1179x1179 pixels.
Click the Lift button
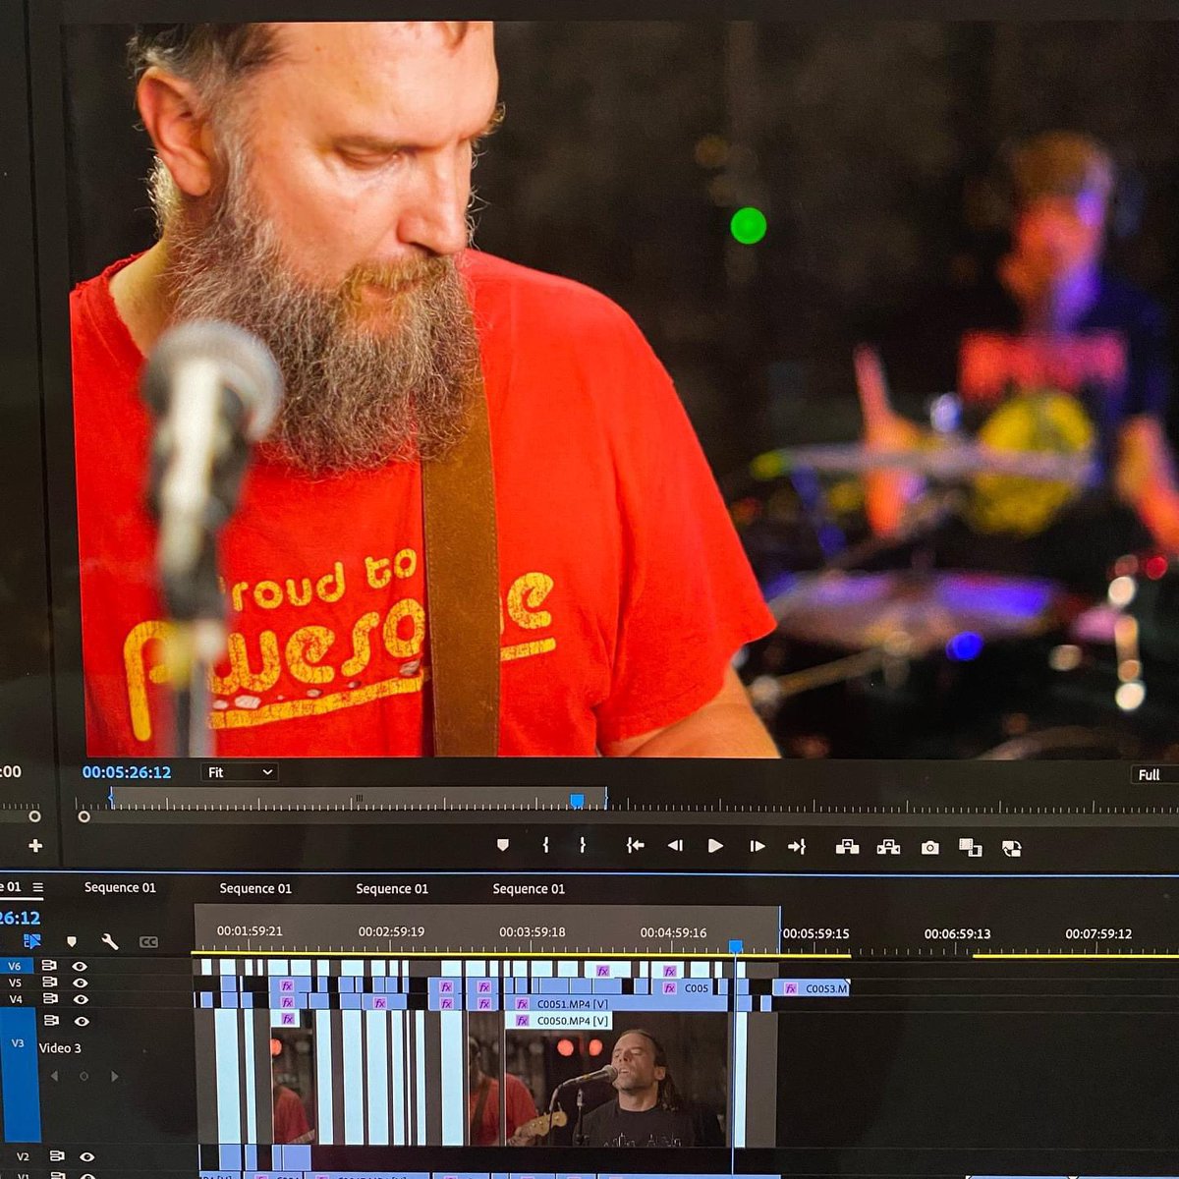click(x=847, y=847)
